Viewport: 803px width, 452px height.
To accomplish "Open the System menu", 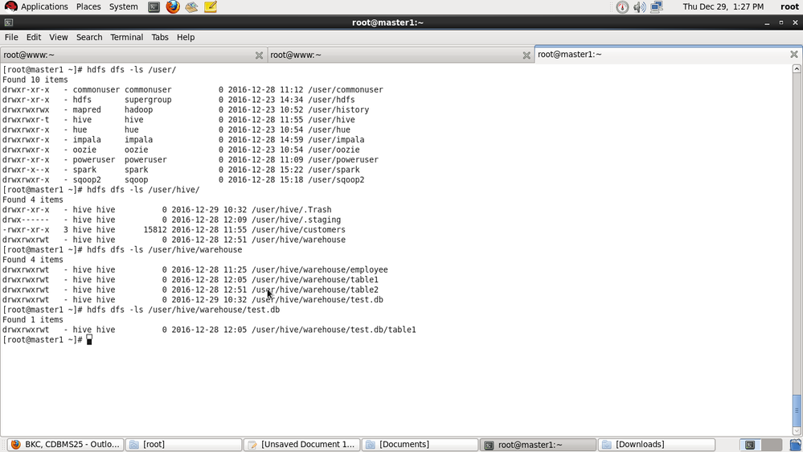I will point(124,6).
